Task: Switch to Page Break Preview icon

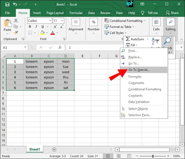Action: click(x=129, y=156)
